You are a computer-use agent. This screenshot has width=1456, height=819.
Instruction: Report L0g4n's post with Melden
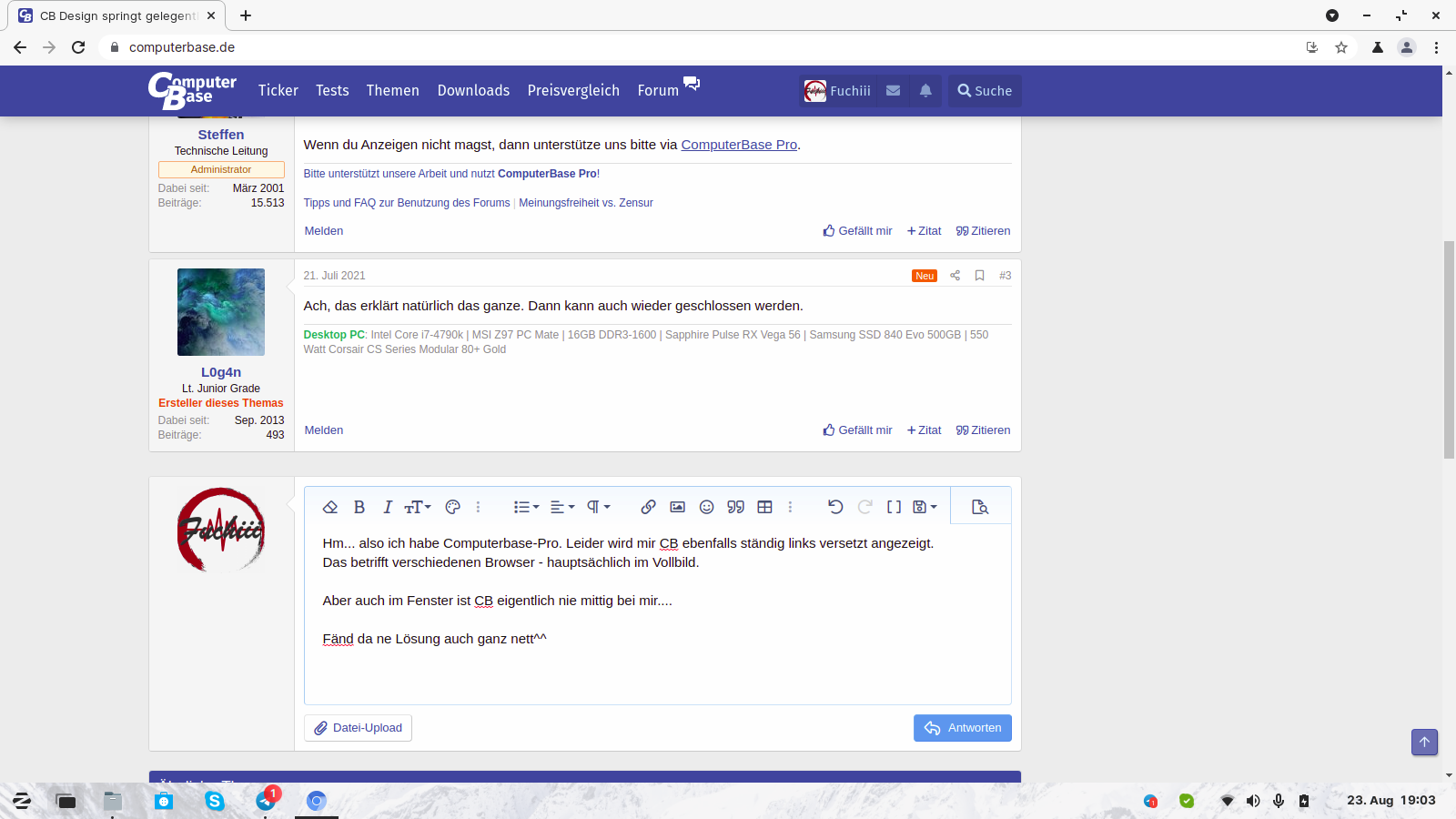tap(324, 430)
